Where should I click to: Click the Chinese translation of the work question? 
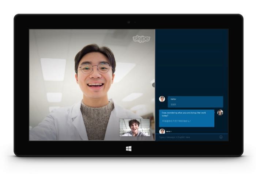[177, 121]
